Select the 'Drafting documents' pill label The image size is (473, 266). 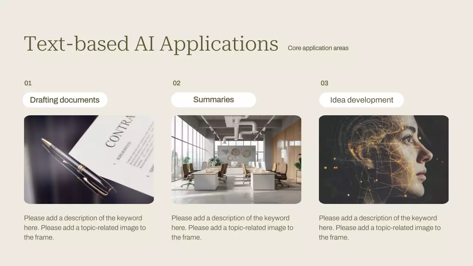tap(65, 100)
